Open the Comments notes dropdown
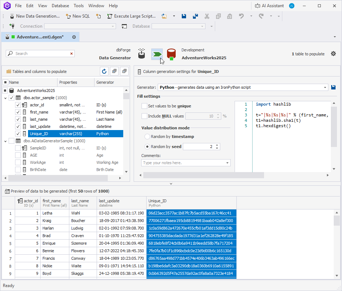 (x=227, y=163)
